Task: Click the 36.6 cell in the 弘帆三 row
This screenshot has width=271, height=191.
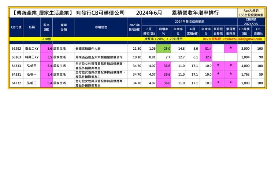Action: [x=163, y=66]
